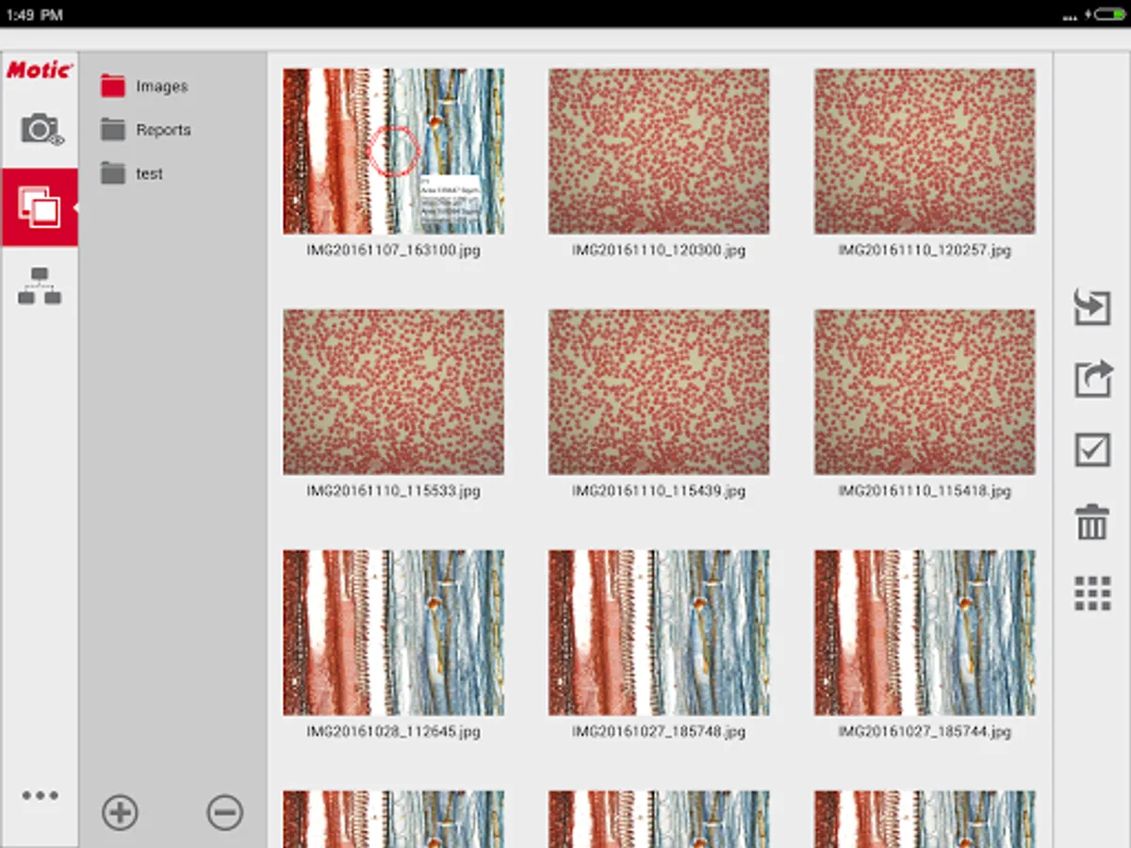Click filename text IMG20161107_163100.jpg

pyautogui.click(x=393, y=251)
